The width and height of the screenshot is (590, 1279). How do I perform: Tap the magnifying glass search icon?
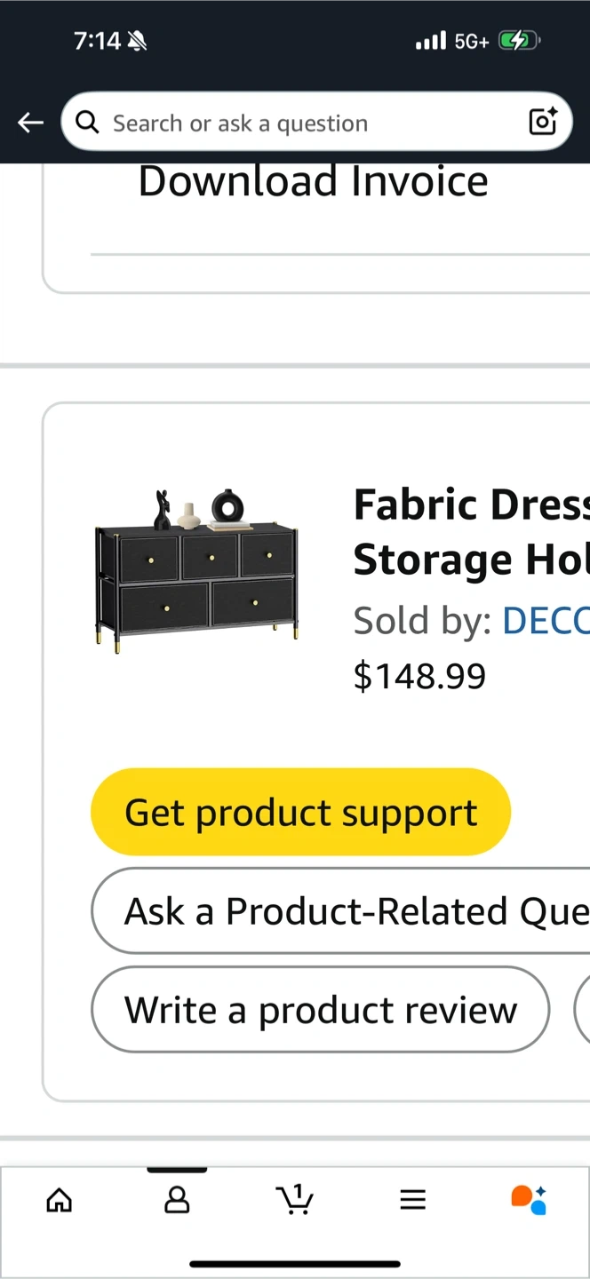(x=87, y=123)
